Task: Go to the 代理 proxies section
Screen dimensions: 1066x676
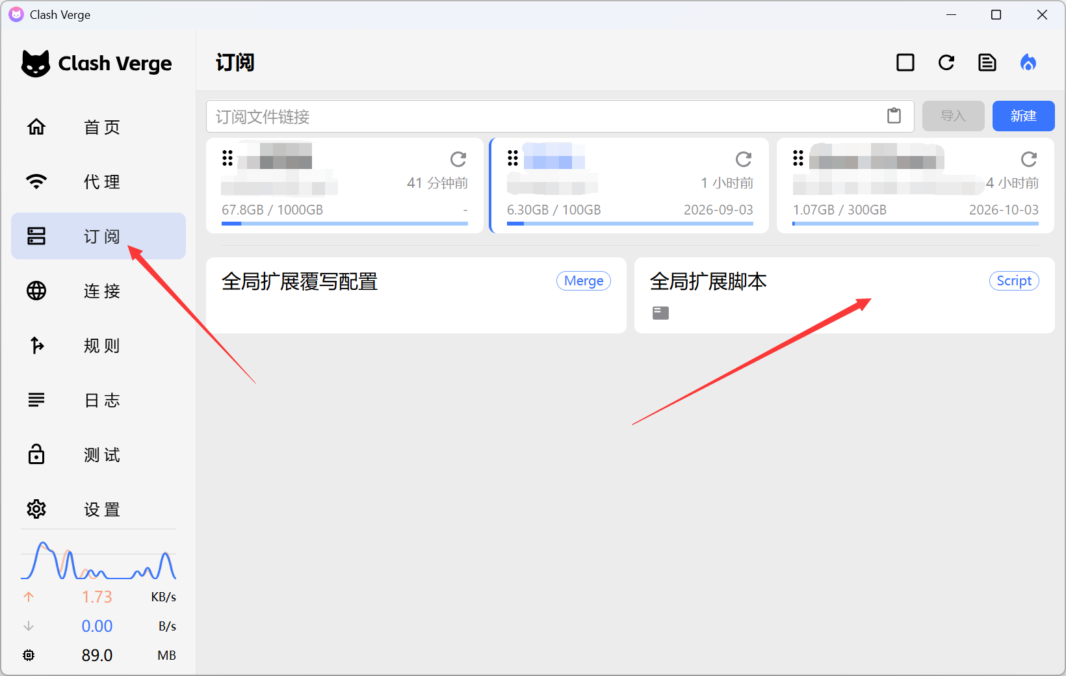Action: pyautogui.click(x=98, y=181)
